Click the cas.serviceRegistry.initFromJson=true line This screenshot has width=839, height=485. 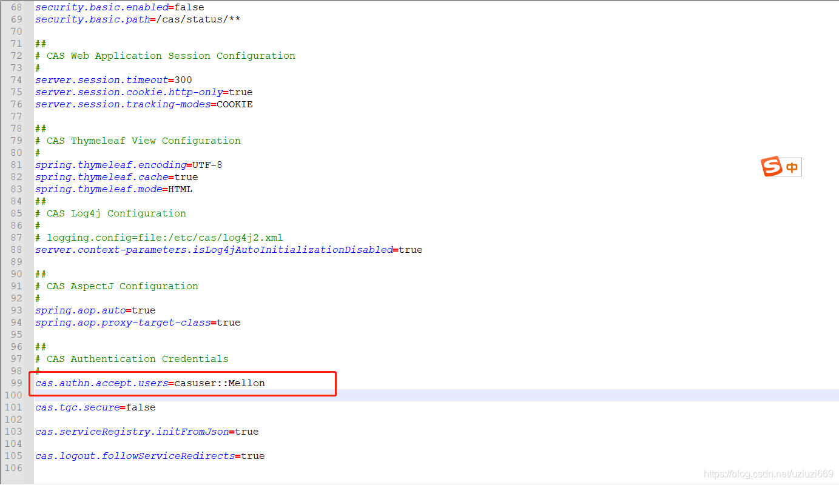click(x=147, y=432)
